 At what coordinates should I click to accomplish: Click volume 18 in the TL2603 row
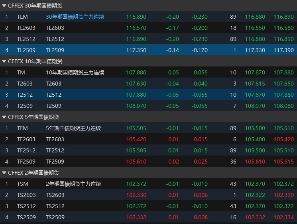coord(233,28)
